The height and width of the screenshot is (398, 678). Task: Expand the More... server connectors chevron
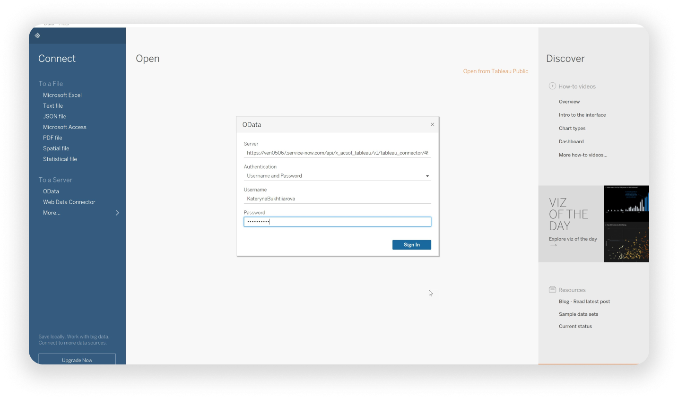[117, 213]
